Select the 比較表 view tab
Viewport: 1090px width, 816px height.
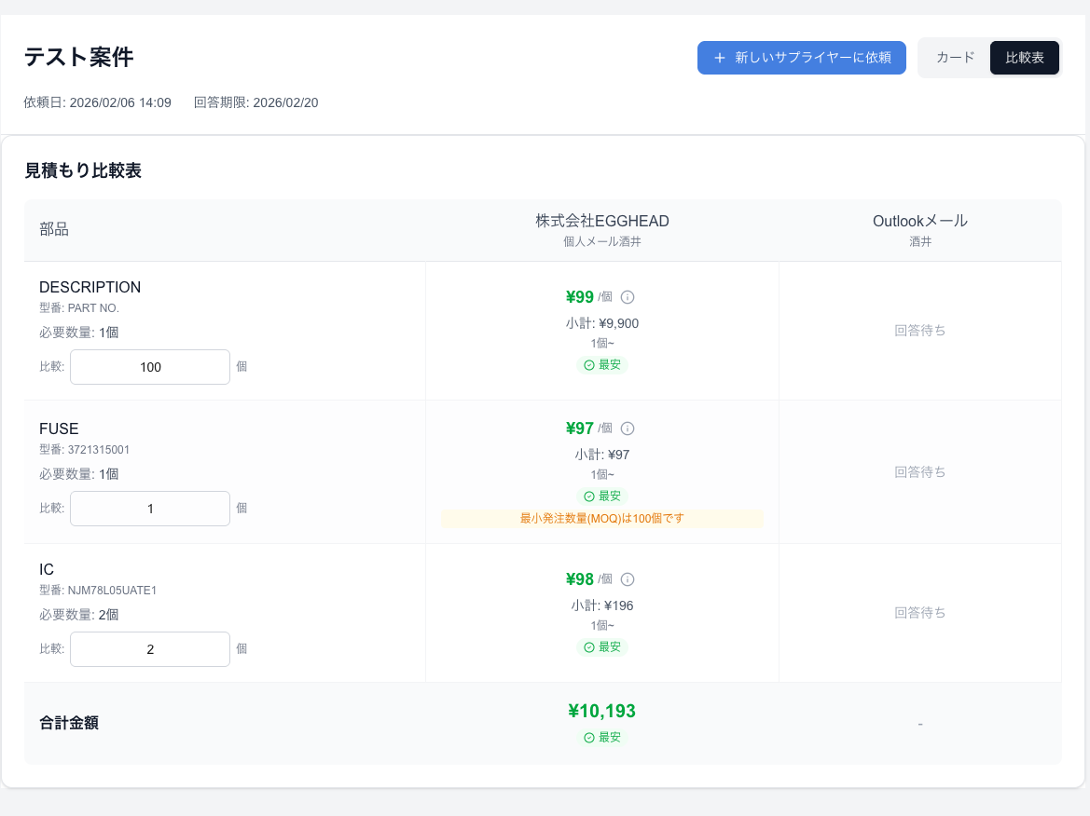pos(1024,58)
